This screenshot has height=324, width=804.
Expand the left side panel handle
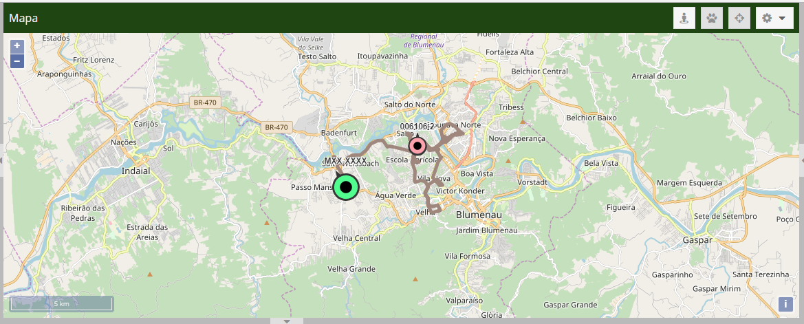pos(2,160)
